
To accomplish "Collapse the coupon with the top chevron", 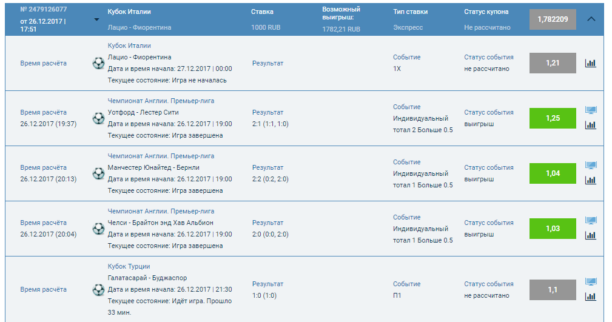I will pyautogui.click(x=591, y=19).
